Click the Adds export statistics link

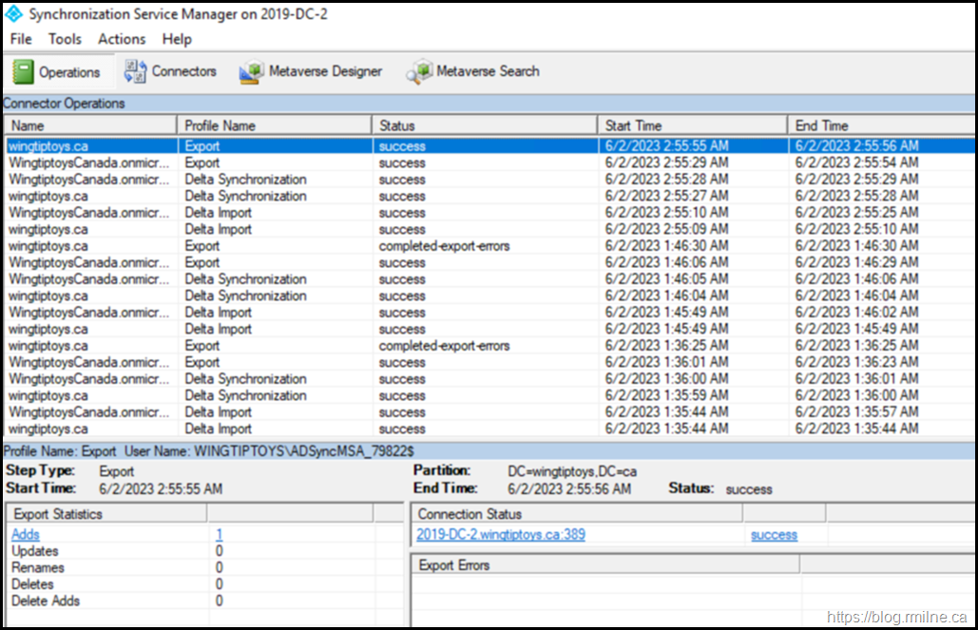(26, 535)
